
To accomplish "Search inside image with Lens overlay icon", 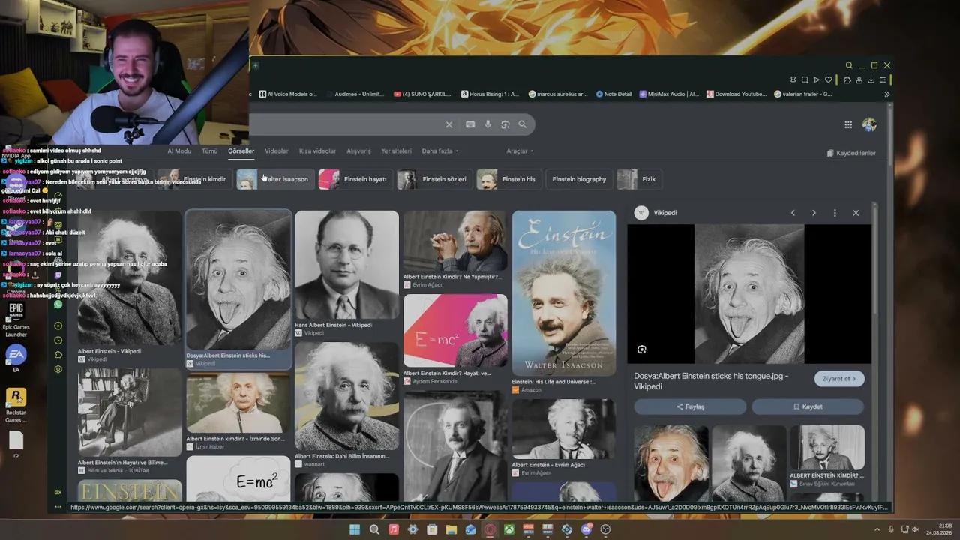I will pyautogui.click(x=642, y=349).
